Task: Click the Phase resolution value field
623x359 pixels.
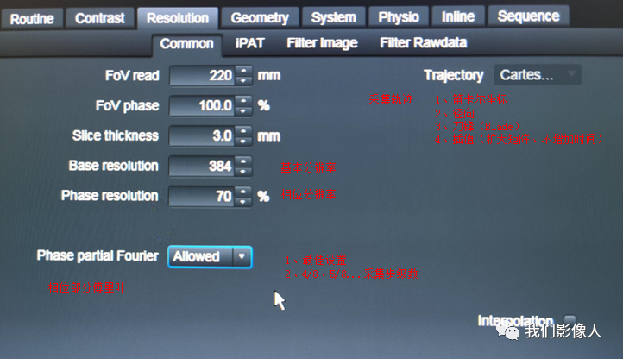Action: point(202,197)
